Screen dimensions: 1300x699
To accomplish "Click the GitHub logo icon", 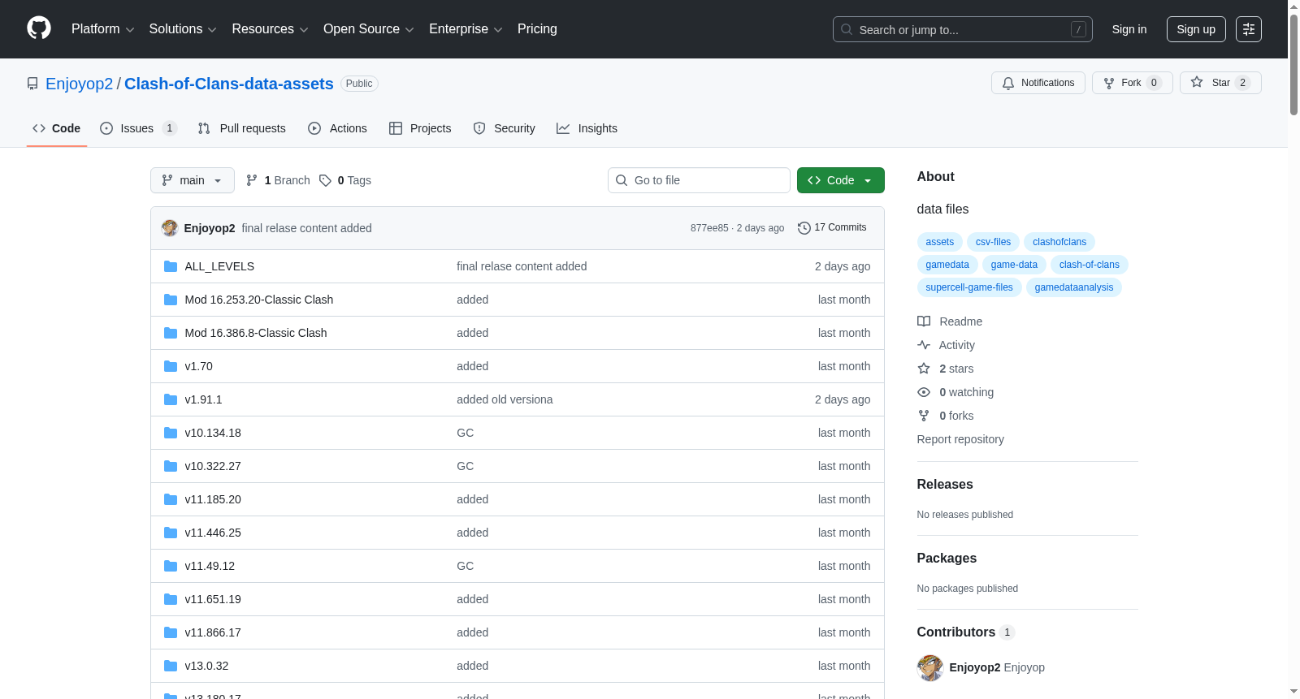I will [x=39, y=28].
